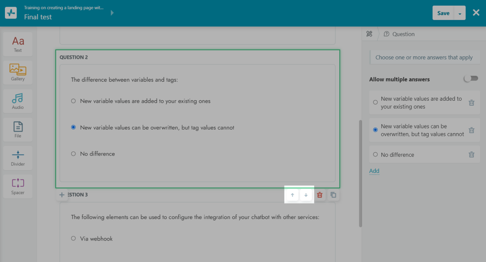Open the Save button dropdown arrow
The image size is (486, 262).
click(x=460, y=13)
